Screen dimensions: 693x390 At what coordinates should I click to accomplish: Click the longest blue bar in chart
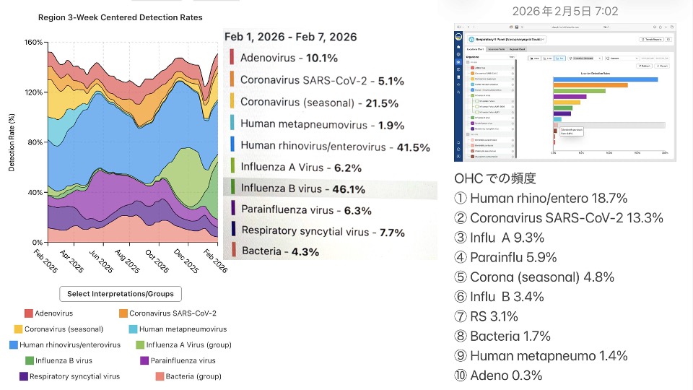pyautogui.click(x=605, y=79)
